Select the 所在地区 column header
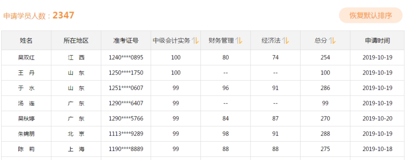This screenshot has height=160, width=410. pos(76,41)
